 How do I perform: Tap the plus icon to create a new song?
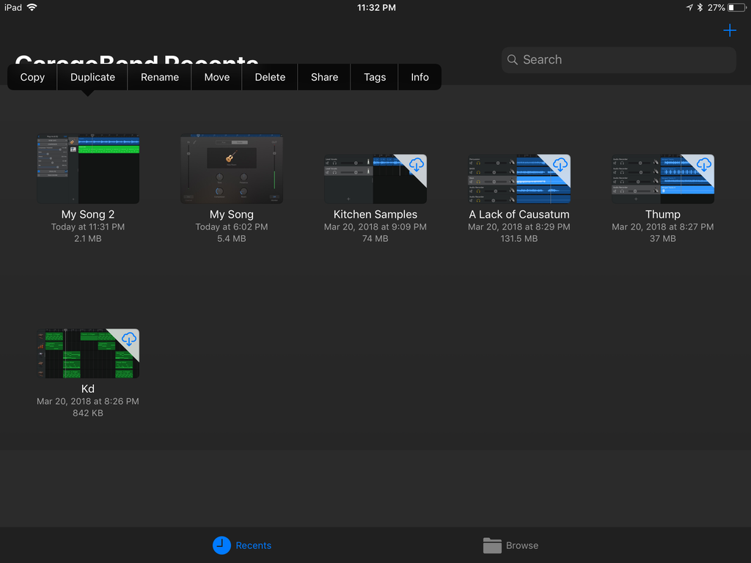click(730, 30)
